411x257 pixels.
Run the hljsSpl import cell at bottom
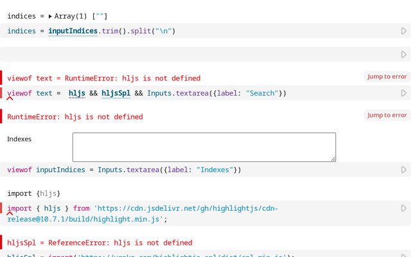pyautogui.click(x=403, y=255)
